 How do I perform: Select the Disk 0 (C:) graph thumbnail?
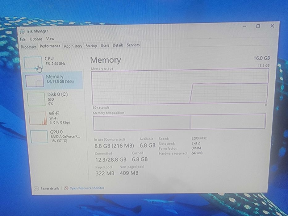(36, 99)
